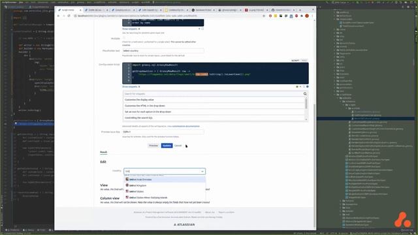Click the Search for snippets field

pos(214,94)
